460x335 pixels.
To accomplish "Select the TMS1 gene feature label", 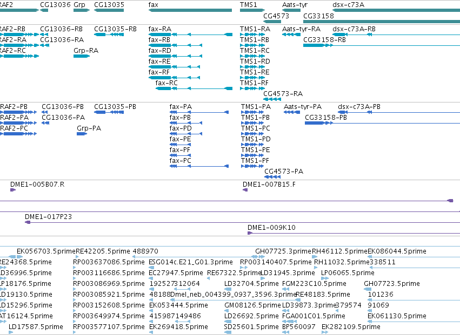I will (248, 5).
